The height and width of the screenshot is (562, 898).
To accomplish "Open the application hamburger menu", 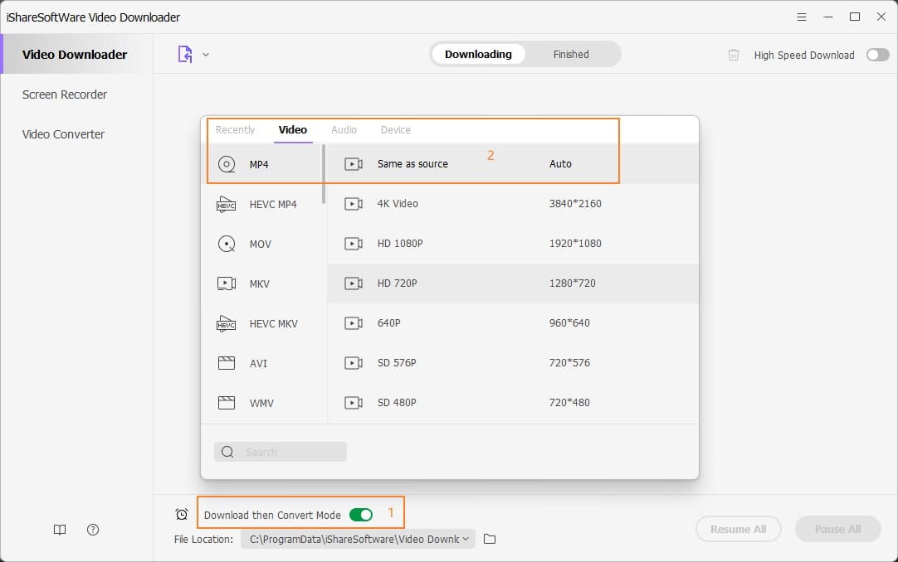I will pos(801,17).
